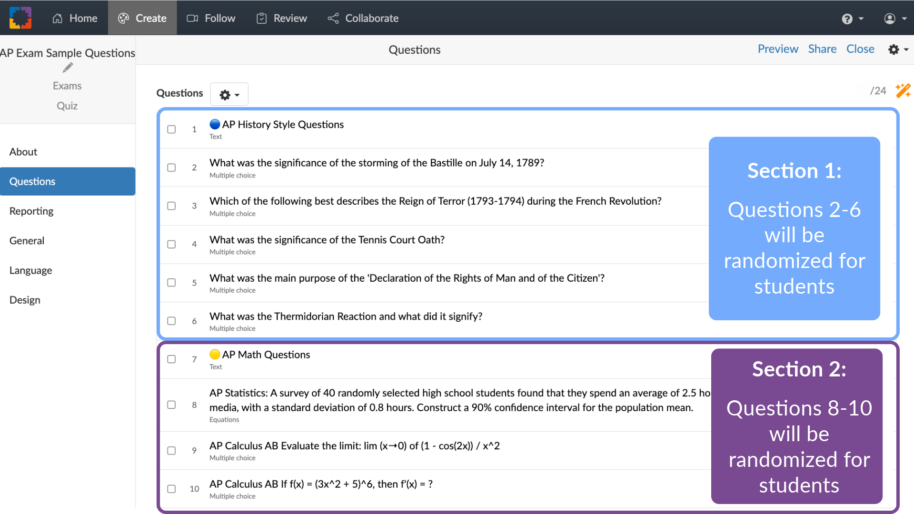Select the Home icon in the navigation bar
This screenshot has width=914, height=514.
tap(57, 18)
